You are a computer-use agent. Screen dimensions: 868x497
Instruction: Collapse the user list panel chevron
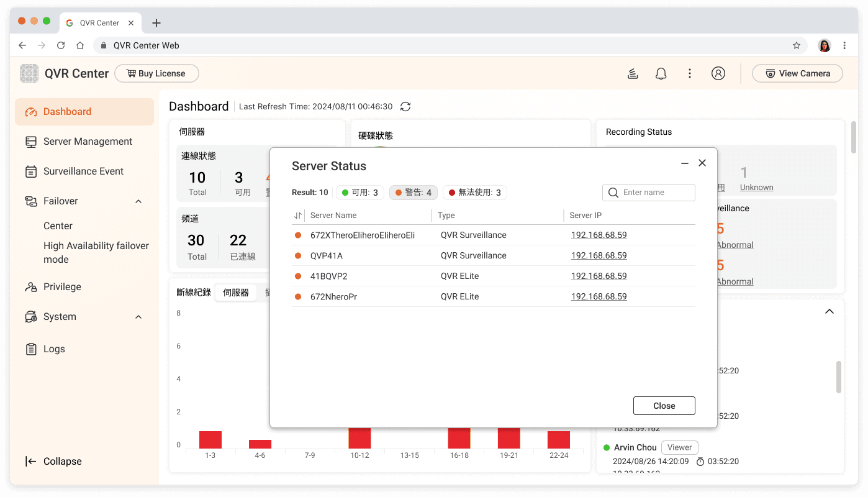pyautogui.click(x=829, y=311)
